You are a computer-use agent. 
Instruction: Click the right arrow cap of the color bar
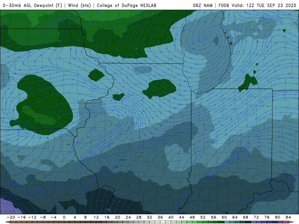point(291,222)
